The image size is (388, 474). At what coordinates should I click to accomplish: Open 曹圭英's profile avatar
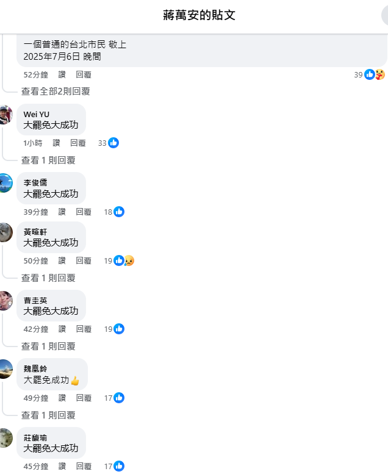click(5, 301)
